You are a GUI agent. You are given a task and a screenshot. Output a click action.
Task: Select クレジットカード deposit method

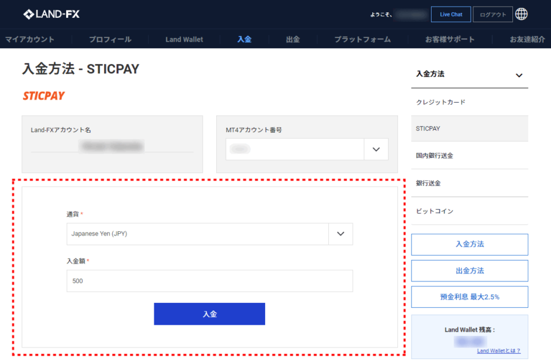[470, 102]
